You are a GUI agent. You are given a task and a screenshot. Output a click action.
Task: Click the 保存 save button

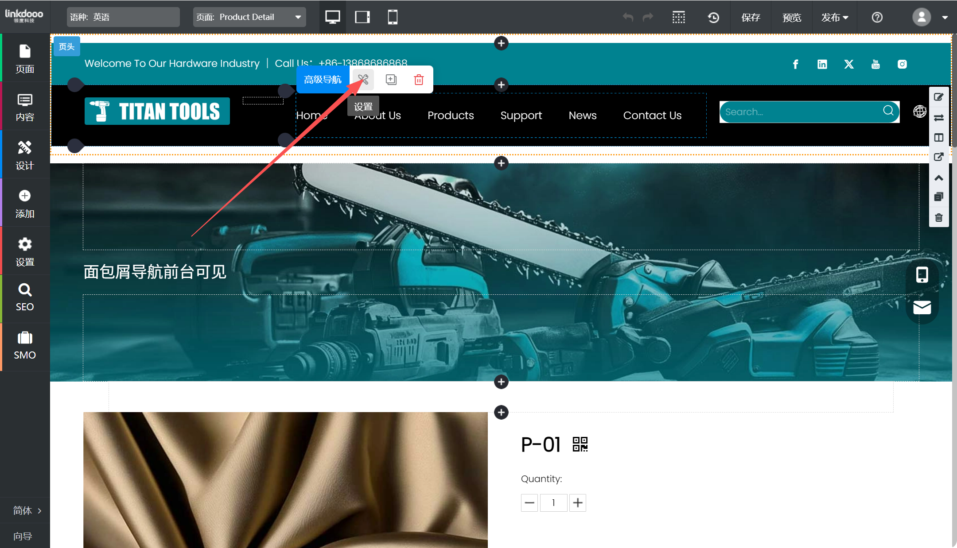751,17
